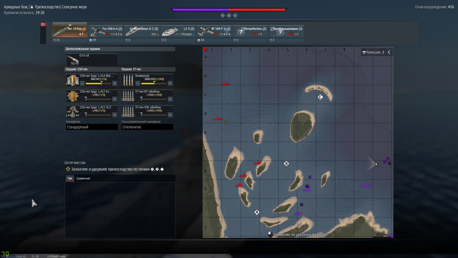The width and height of the screenshot is (458, 258).
Task: Increase 150-mm Spgr. L/4,5 Zt.Z shell count
Action: pos(114,115)
